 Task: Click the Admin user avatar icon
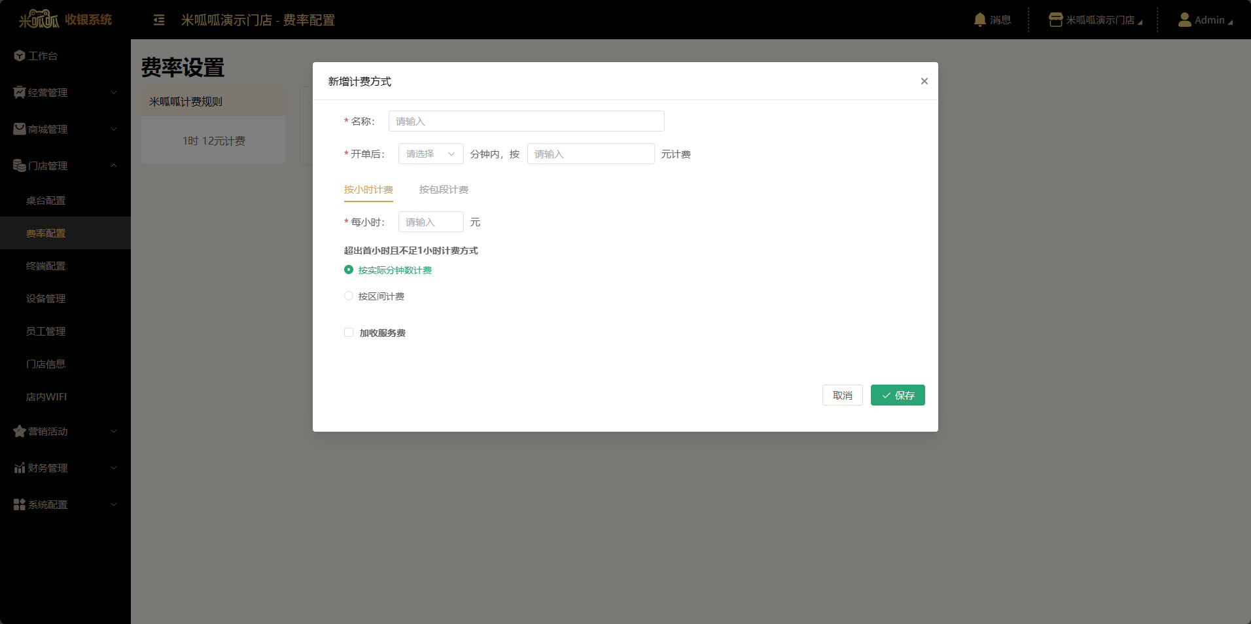tap(1184, 20)
